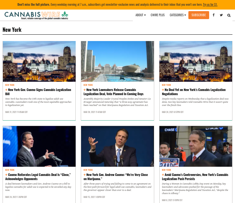Viewport: 235px width, 203px height.
Task: Click plus icon beside No Deal Yet headline
Action: click(x=163, y=90)
